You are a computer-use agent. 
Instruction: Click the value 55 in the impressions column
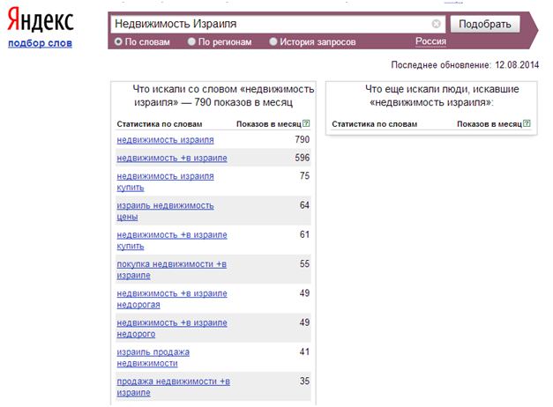(304, 263)
